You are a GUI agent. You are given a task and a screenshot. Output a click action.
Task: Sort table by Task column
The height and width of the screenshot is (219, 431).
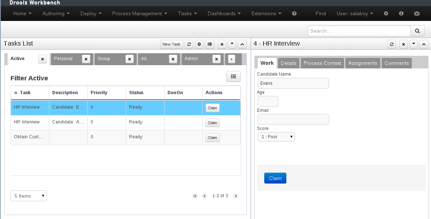coord(30,92)
